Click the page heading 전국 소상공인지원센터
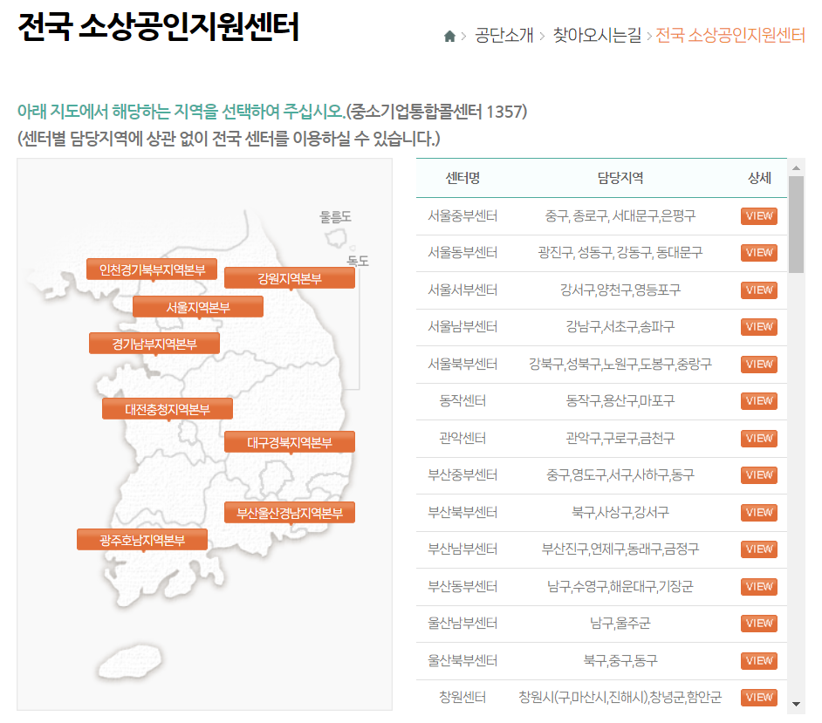Viewport: 822px width, 723px height. [x=158, y=26]
